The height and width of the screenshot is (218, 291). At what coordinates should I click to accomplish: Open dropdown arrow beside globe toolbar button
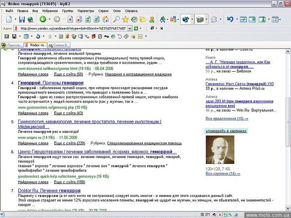(x=192, y=19)
